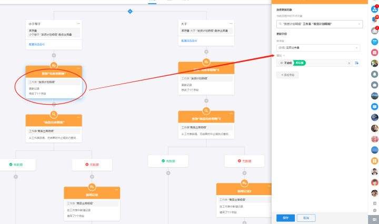Click the pink round sidebar icon
This screenshot has width=379, height=224.
click(375, 53)
